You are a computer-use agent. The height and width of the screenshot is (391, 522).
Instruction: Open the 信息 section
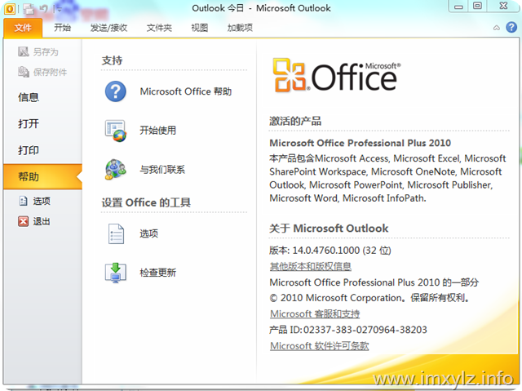coord(29,97)
